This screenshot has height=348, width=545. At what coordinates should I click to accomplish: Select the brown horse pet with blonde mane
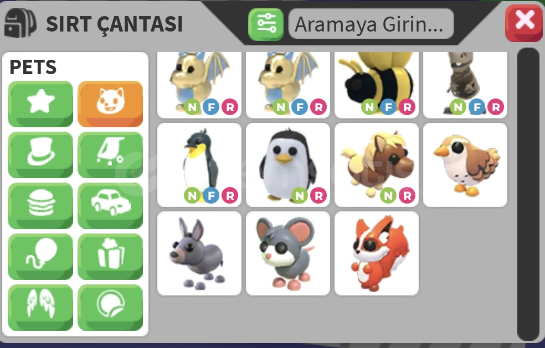[x=377, y=165]
